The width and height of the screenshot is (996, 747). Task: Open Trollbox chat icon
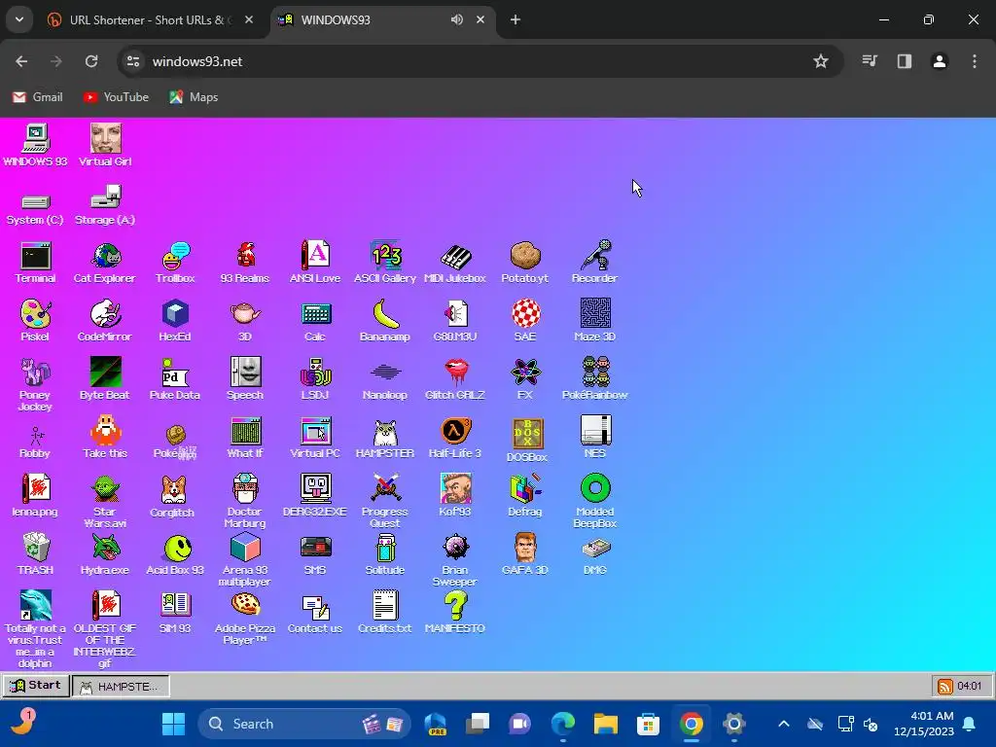[x=175, y=263]
